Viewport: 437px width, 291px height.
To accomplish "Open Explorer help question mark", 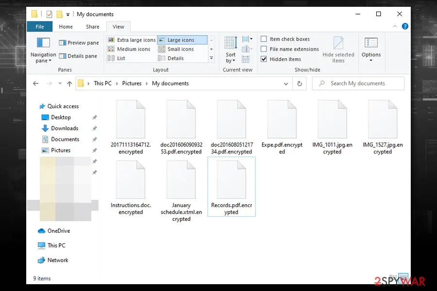I will tap(405, 27).
